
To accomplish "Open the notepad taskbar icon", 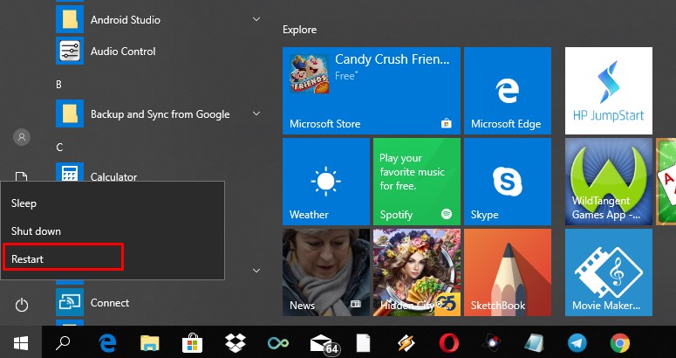I will 534,343.
